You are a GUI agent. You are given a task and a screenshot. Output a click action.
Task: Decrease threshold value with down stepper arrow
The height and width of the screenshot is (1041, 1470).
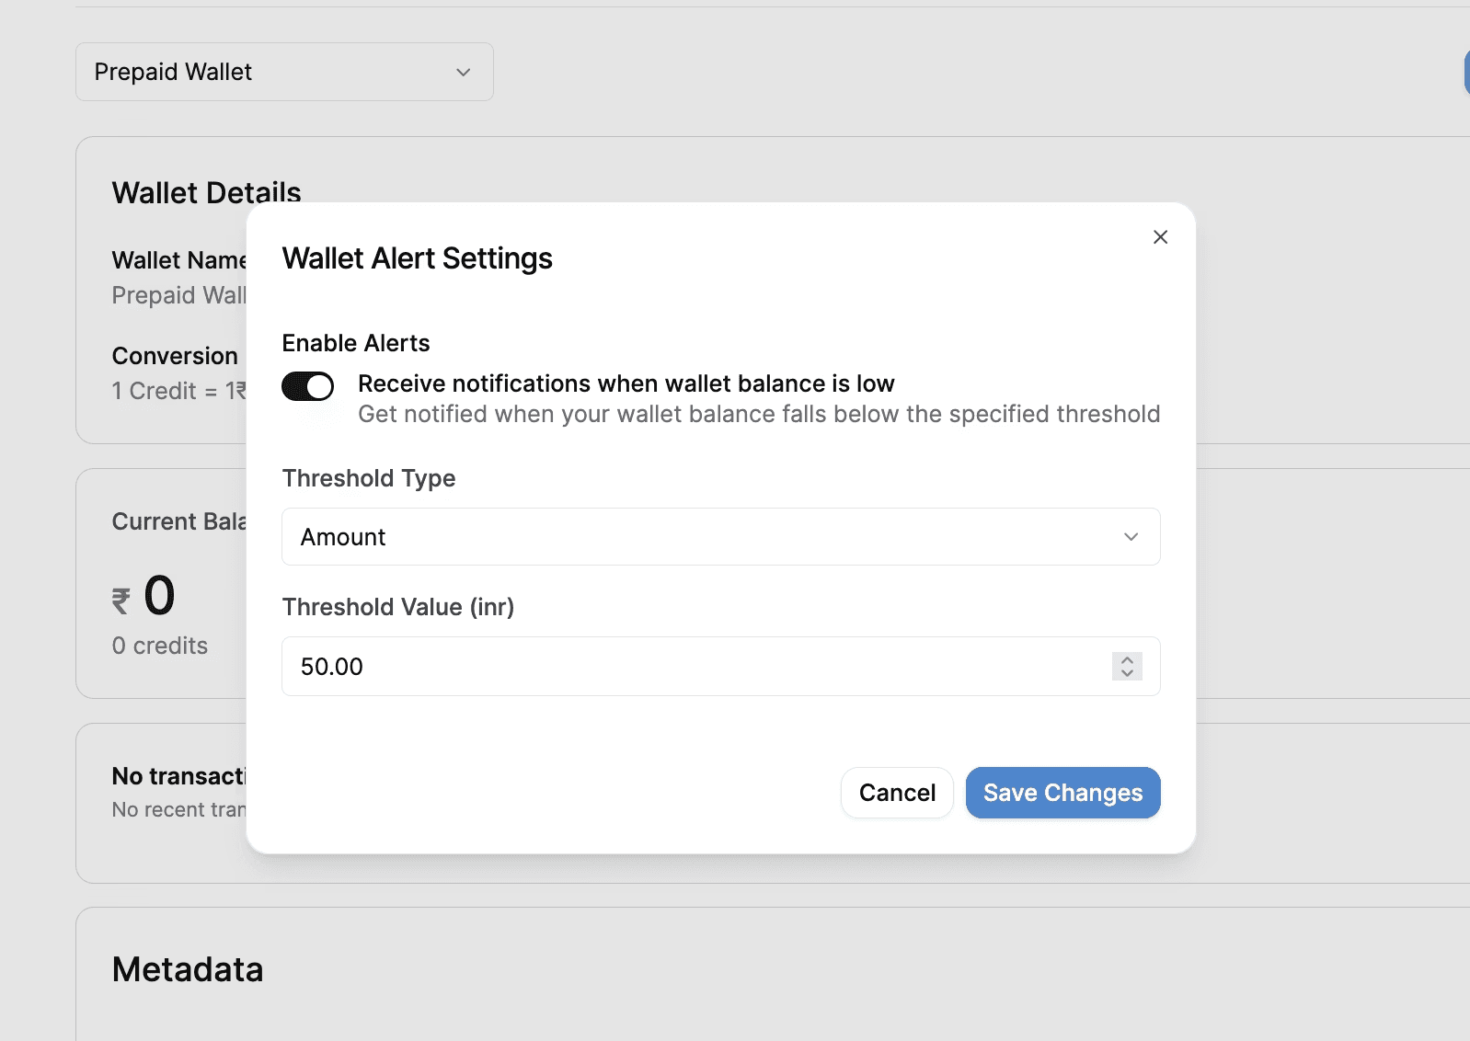click(x=1127, y=673)
